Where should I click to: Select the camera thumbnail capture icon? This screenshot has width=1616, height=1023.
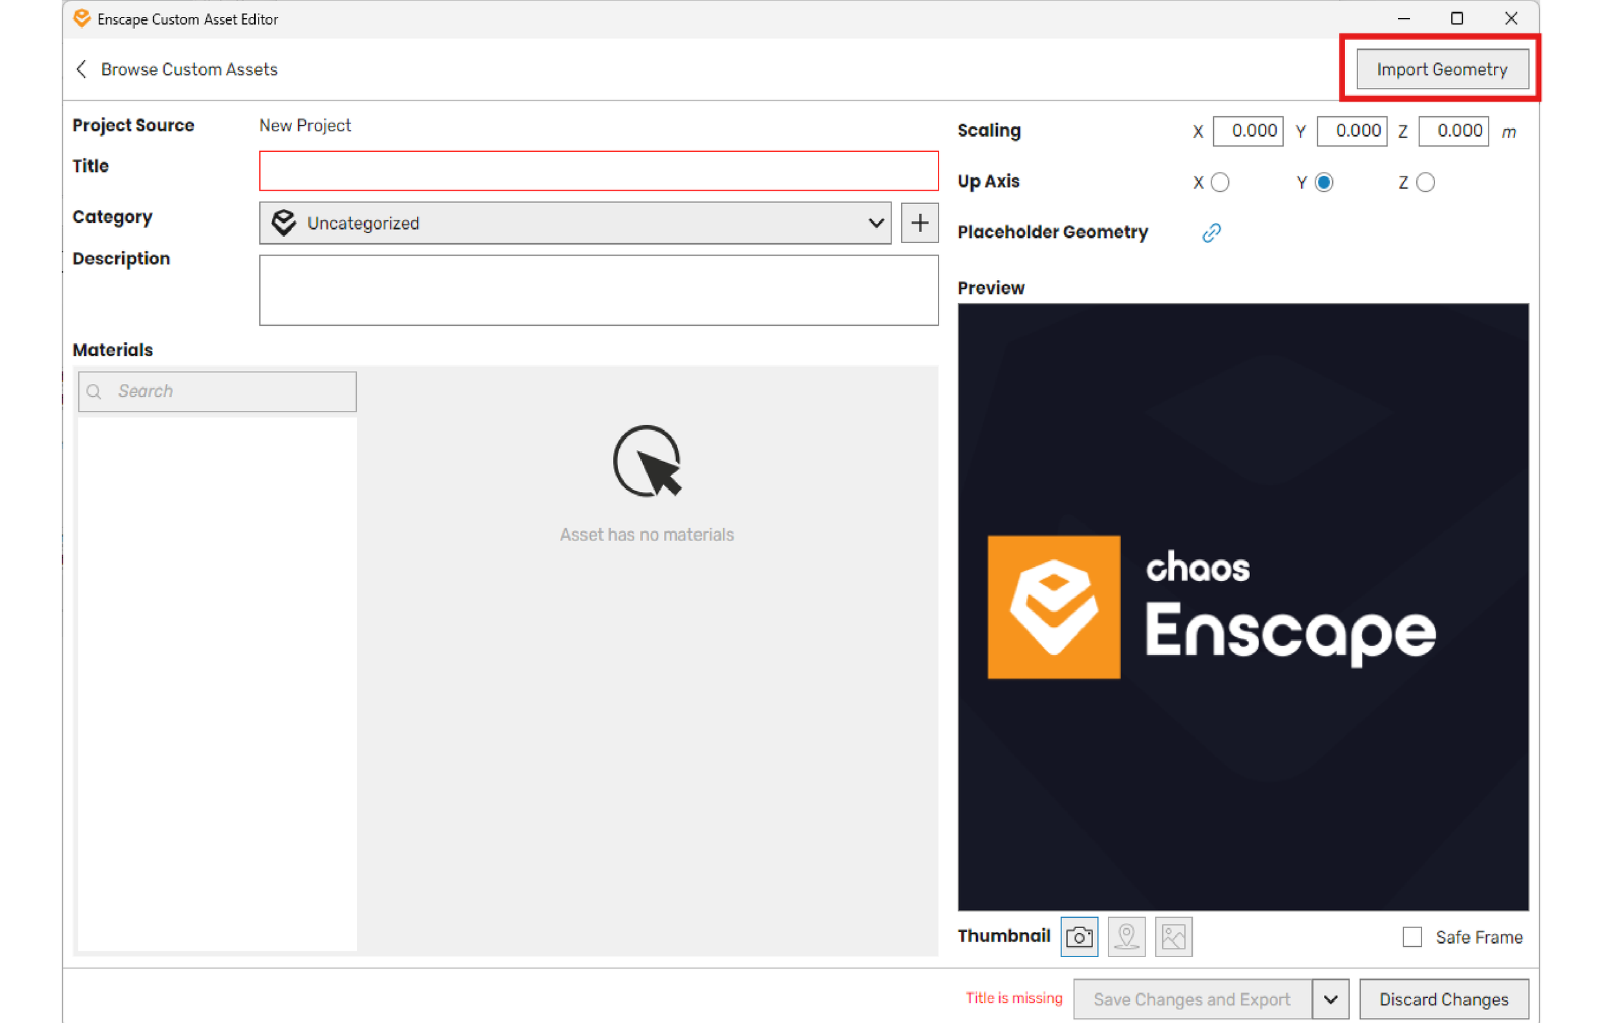coord(1078,936)
